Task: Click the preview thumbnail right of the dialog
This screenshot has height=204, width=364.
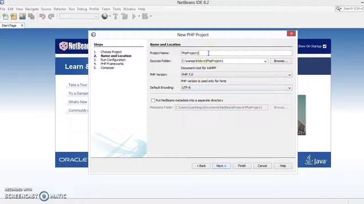Action: (302, 115)
